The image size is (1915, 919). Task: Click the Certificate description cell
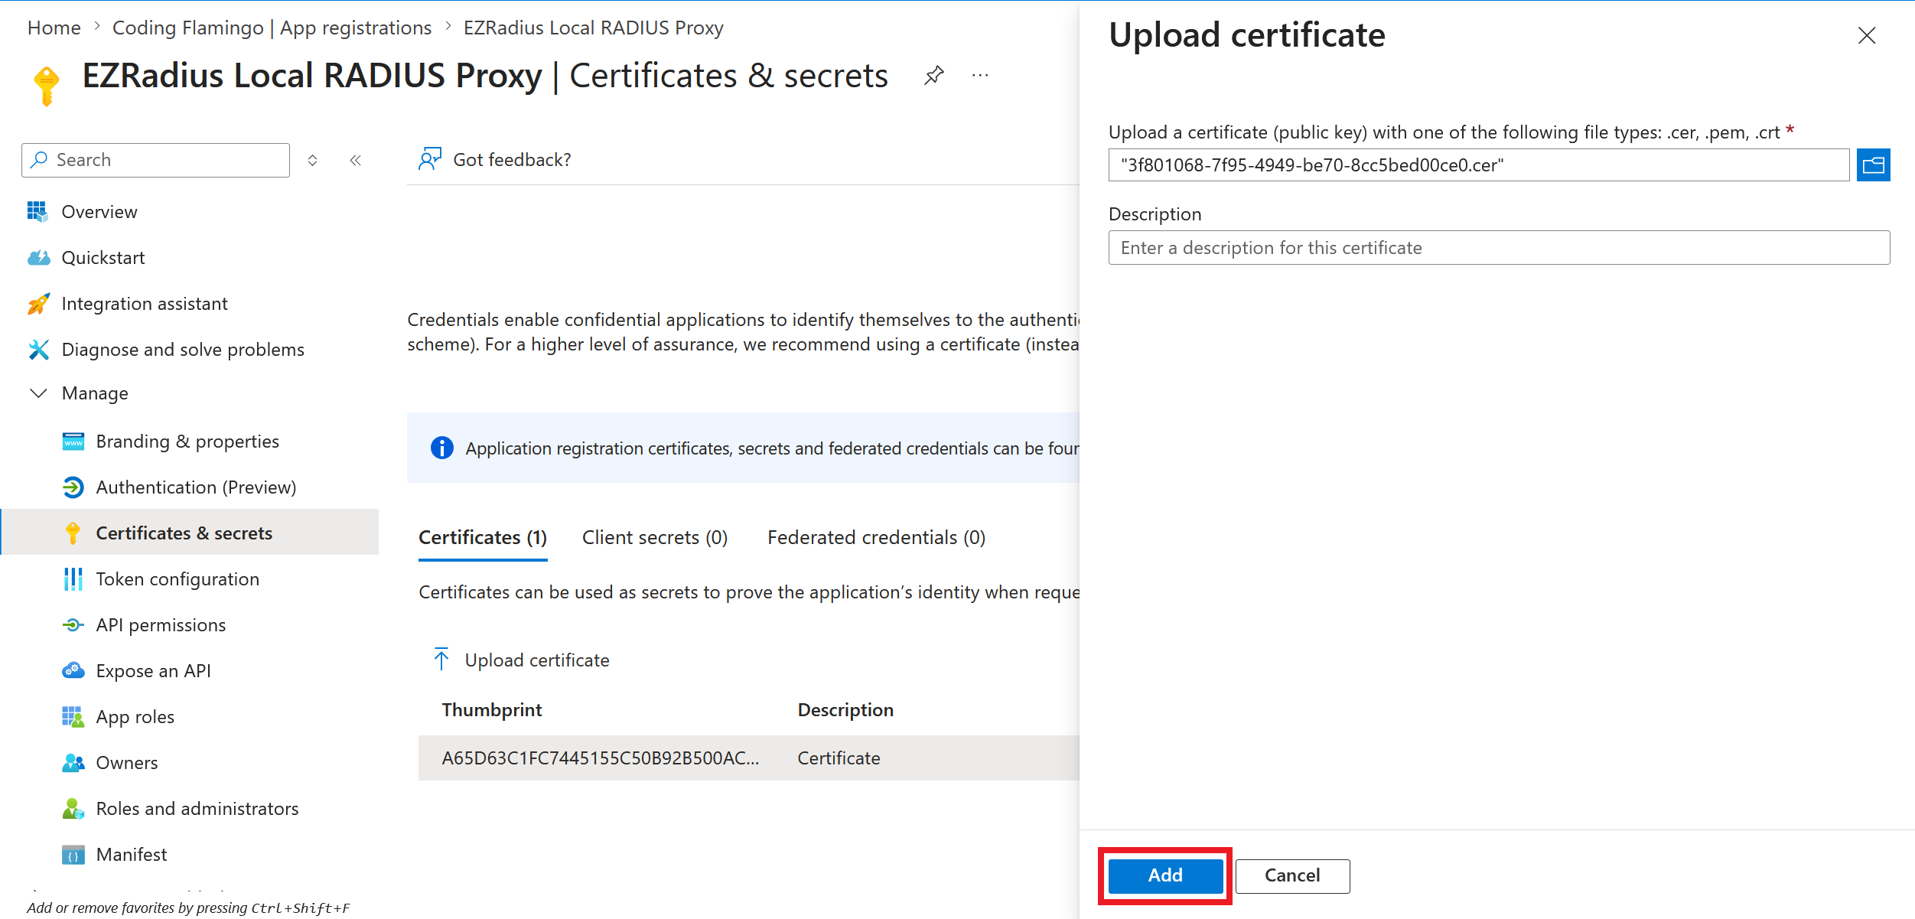tap(839, 758)
